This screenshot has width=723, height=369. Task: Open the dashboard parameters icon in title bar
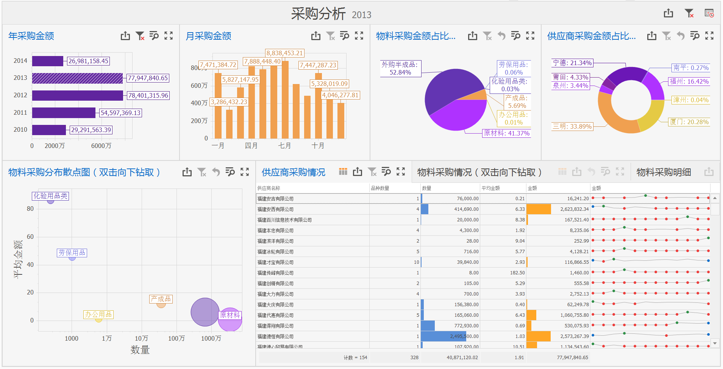click(x=709, y=13)
